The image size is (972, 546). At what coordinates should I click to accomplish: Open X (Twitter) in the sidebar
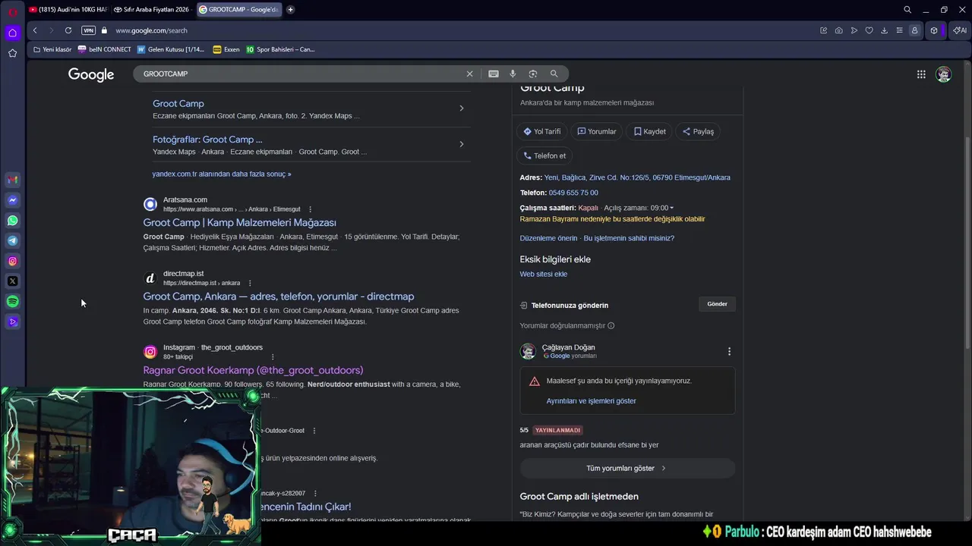[12, 281]
